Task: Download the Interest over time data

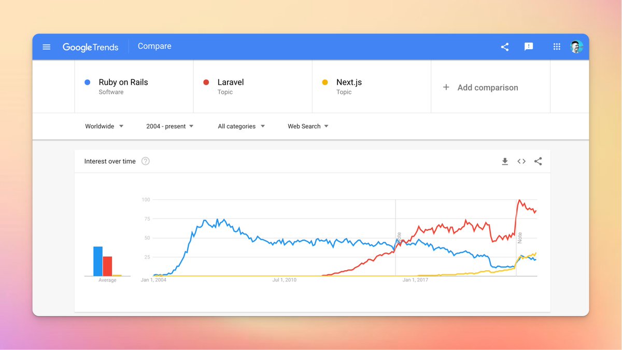Action: pos(505,161)
